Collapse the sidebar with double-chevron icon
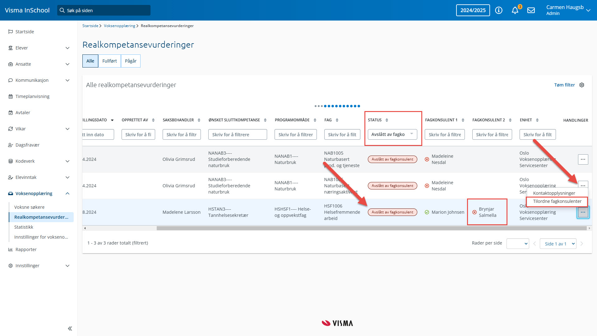597x336 pixels. pos(70,329)
